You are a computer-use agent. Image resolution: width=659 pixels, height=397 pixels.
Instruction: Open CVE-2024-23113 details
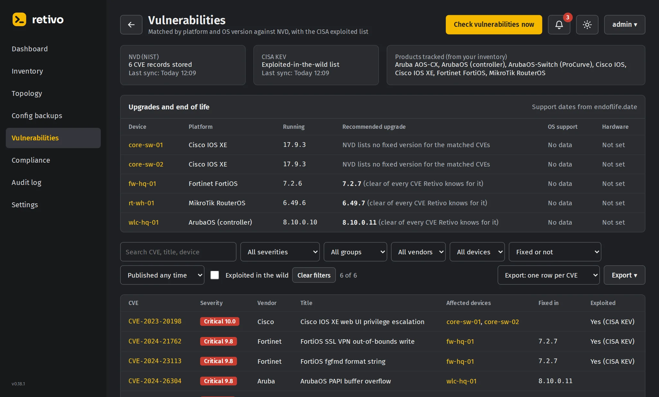[155, 361]
